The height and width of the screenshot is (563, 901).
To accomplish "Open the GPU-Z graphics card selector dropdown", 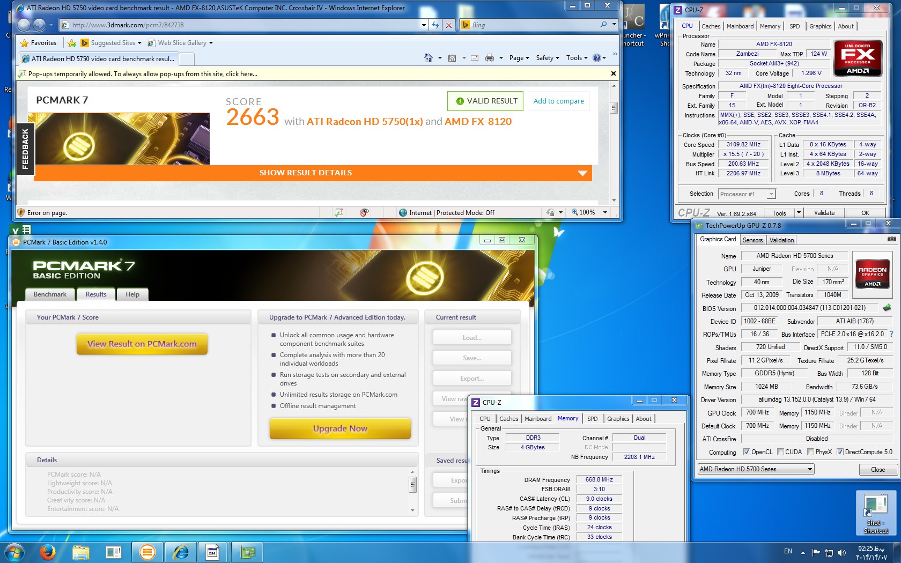I will point(810,469).
